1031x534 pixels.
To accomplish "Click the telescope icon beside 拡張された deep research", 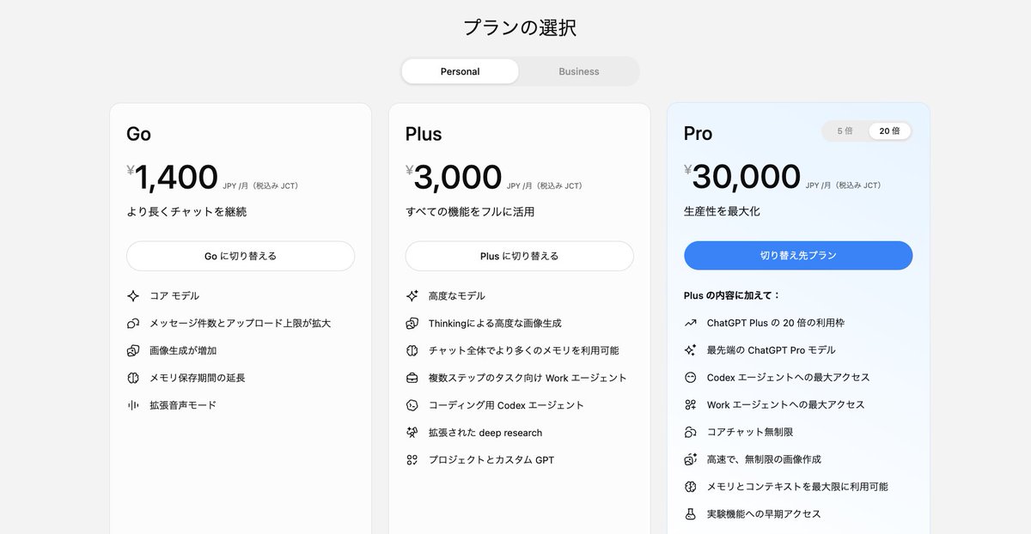I will (x=412, y=433).
